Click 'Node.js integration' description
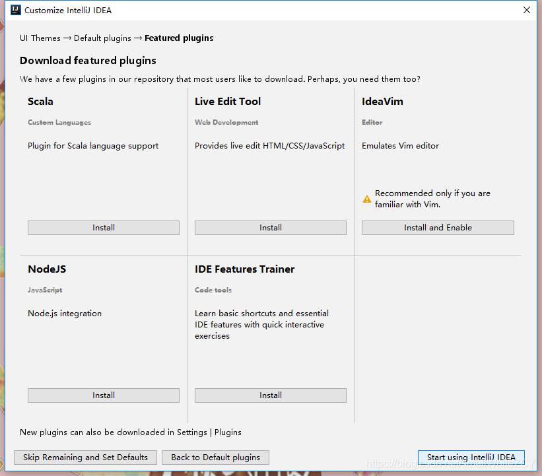The width and height of the screenshot is (542, 476). click(x=65, y=314)
